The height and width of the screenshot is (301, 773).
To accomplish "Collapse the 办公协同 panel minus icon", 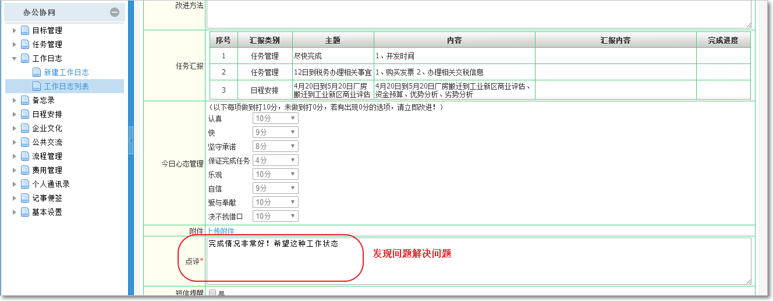I will 115,12.
